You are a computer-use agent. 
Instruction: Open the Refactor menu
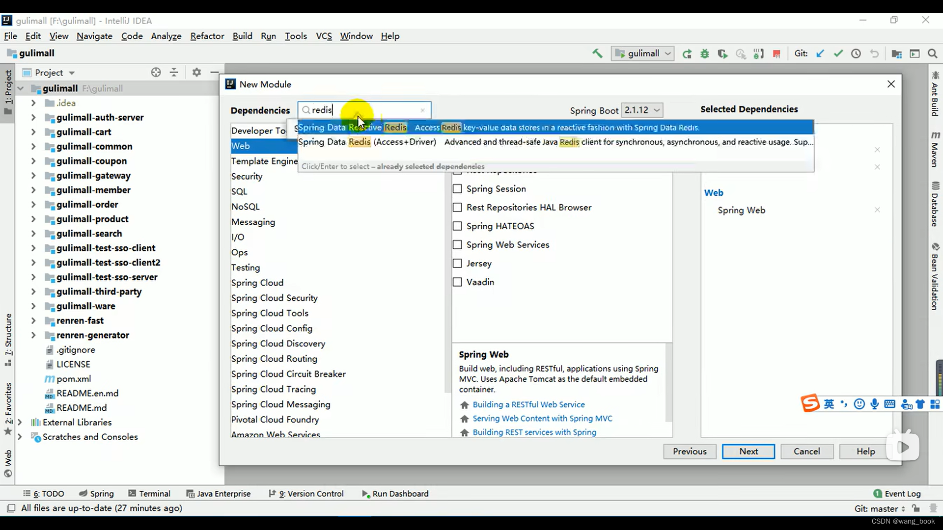click(207, 36)
